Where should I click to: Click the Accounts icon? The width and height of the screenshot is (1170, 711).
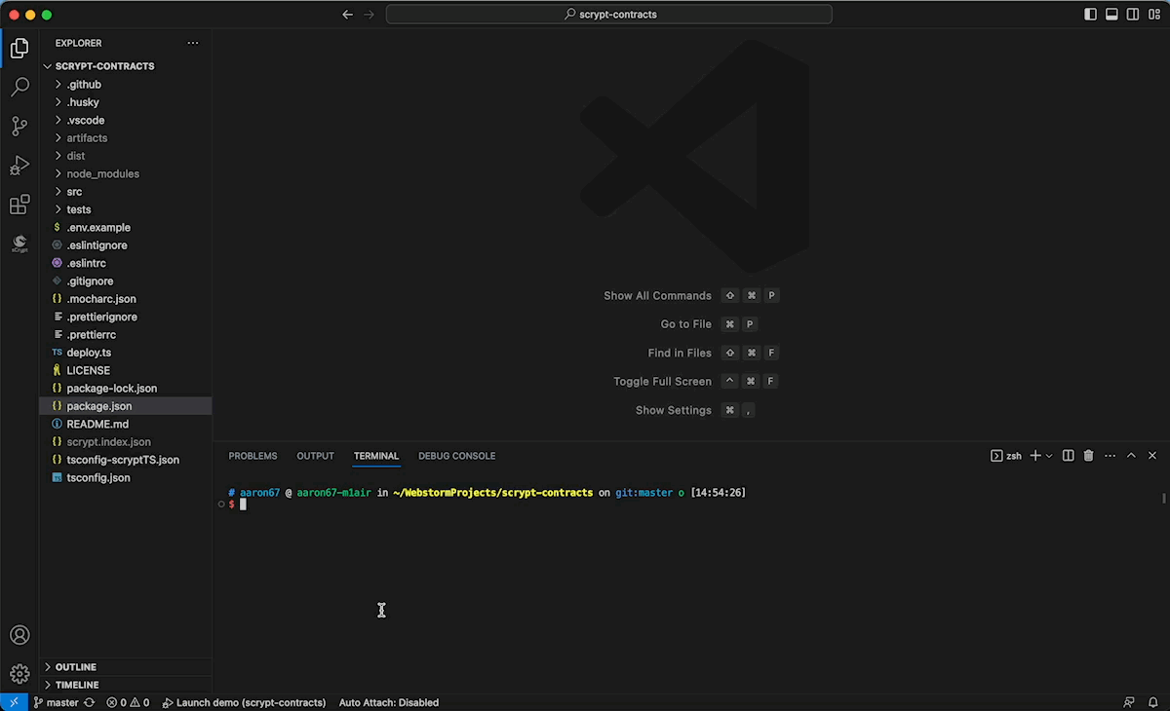point(19,635)
